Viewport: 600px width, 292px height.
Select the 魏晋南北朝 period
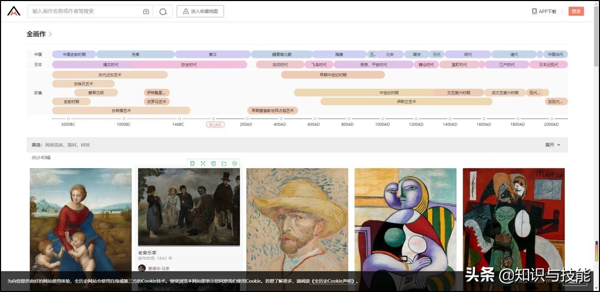[x=282, y=55]
